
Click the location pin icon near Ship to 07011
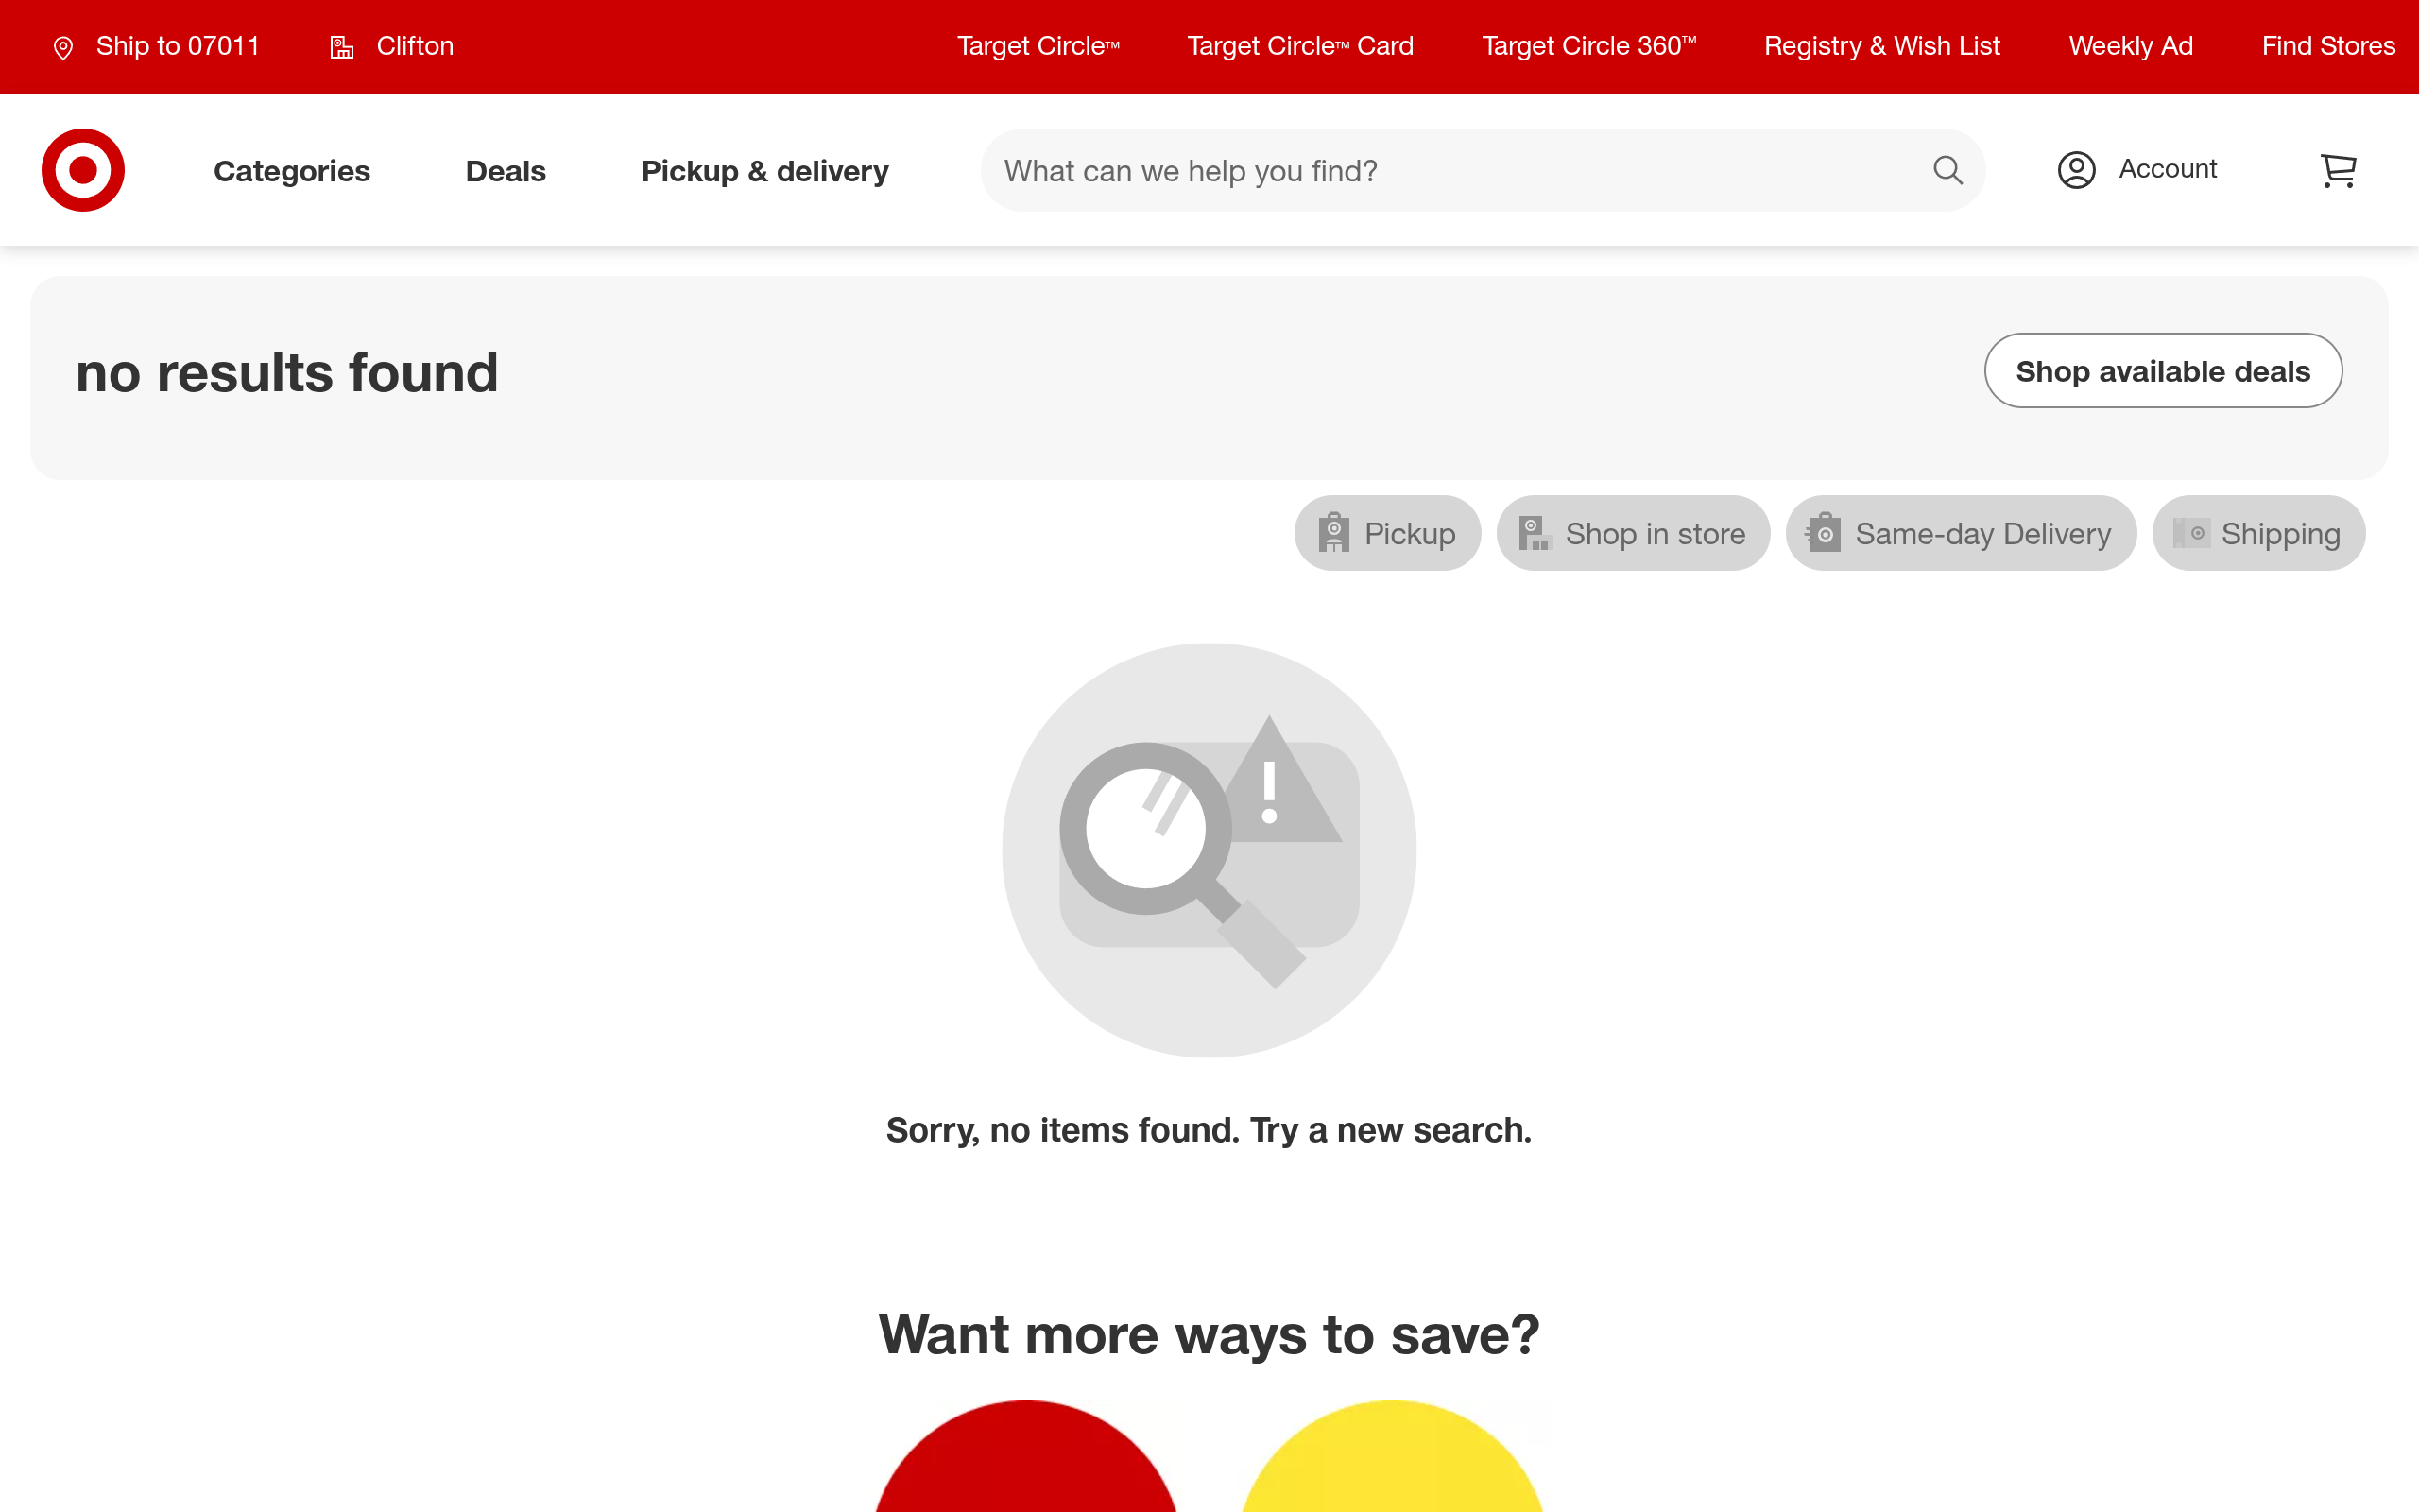pos(63,47)
